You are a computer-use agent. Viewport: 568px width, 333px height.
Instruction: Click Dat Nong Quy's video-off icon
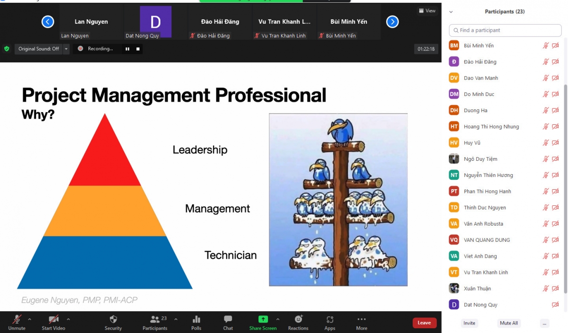click(x=555, y=305)
